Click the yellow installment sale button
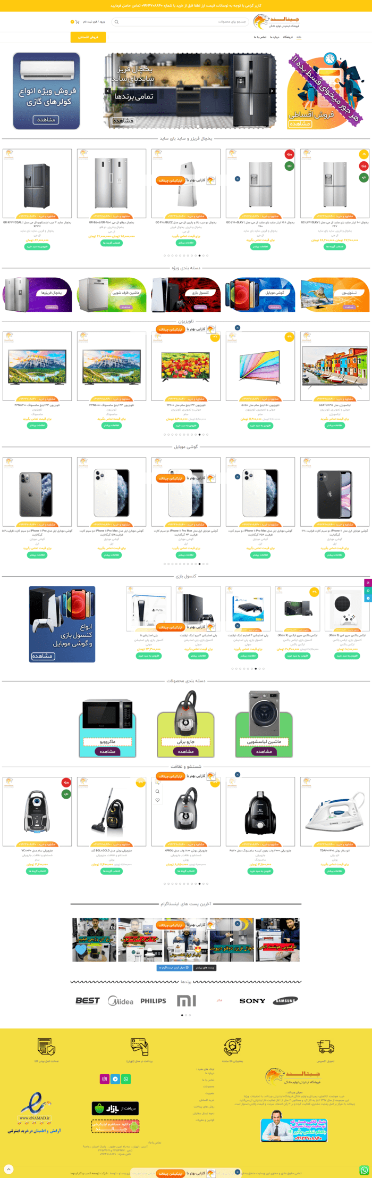The height and width of the screenshot is (1178, 372). click(88, 37)
